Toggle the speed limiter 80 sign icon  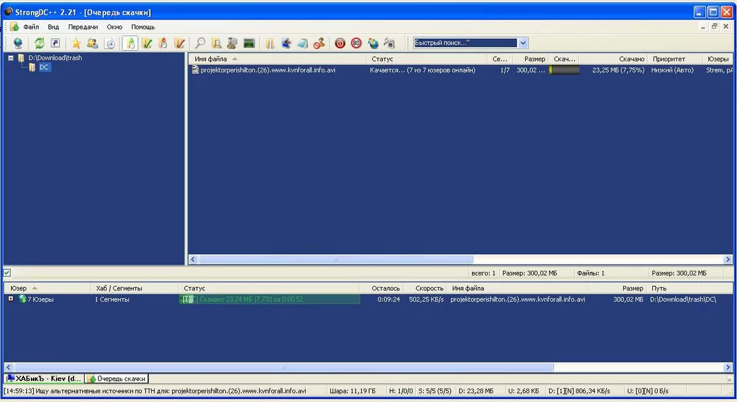point(356,43)
